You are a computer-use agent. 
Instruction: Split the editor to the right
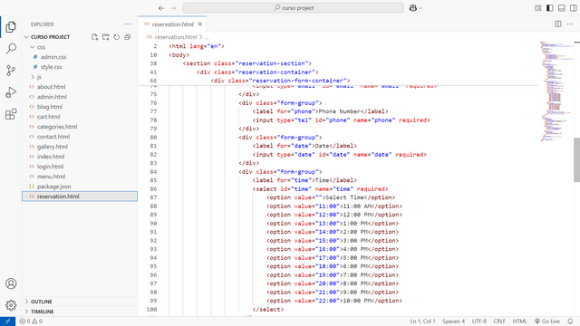[558, 24]
